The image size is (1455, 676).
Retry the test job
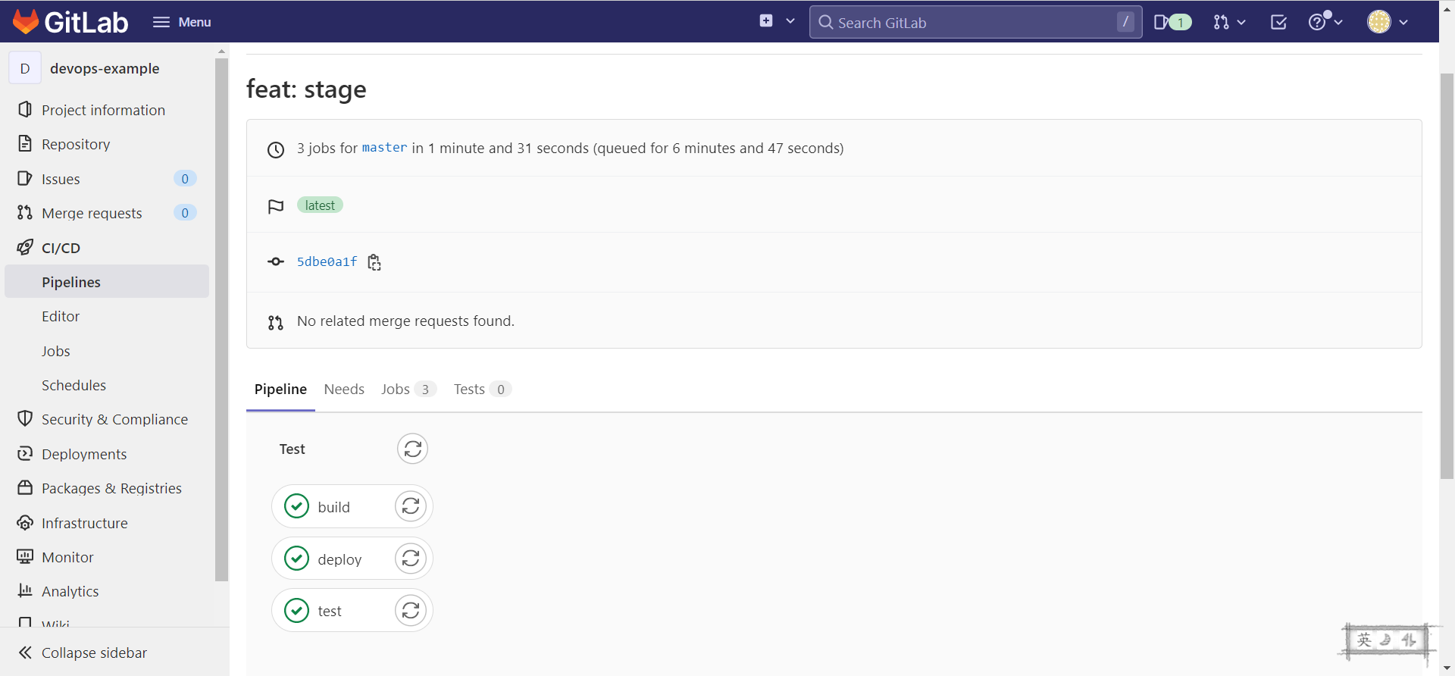pyautogui.click(x=411, y=609)
